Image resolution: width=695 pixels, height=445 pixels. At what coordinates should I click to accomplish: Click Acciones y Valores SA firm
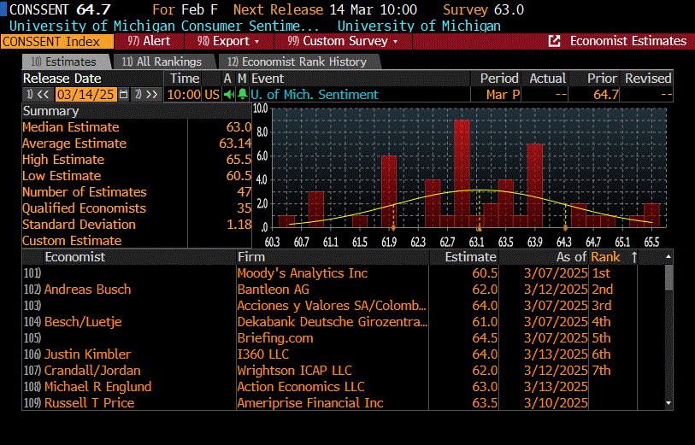point(332,306)
